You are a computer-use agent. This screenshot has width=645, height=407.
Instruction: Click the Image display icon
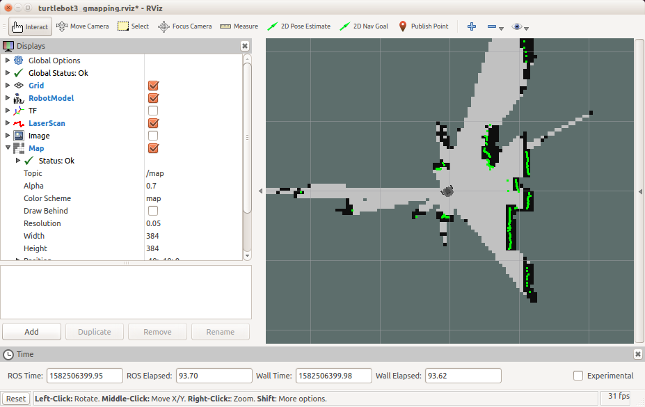[x=19, y=136]
